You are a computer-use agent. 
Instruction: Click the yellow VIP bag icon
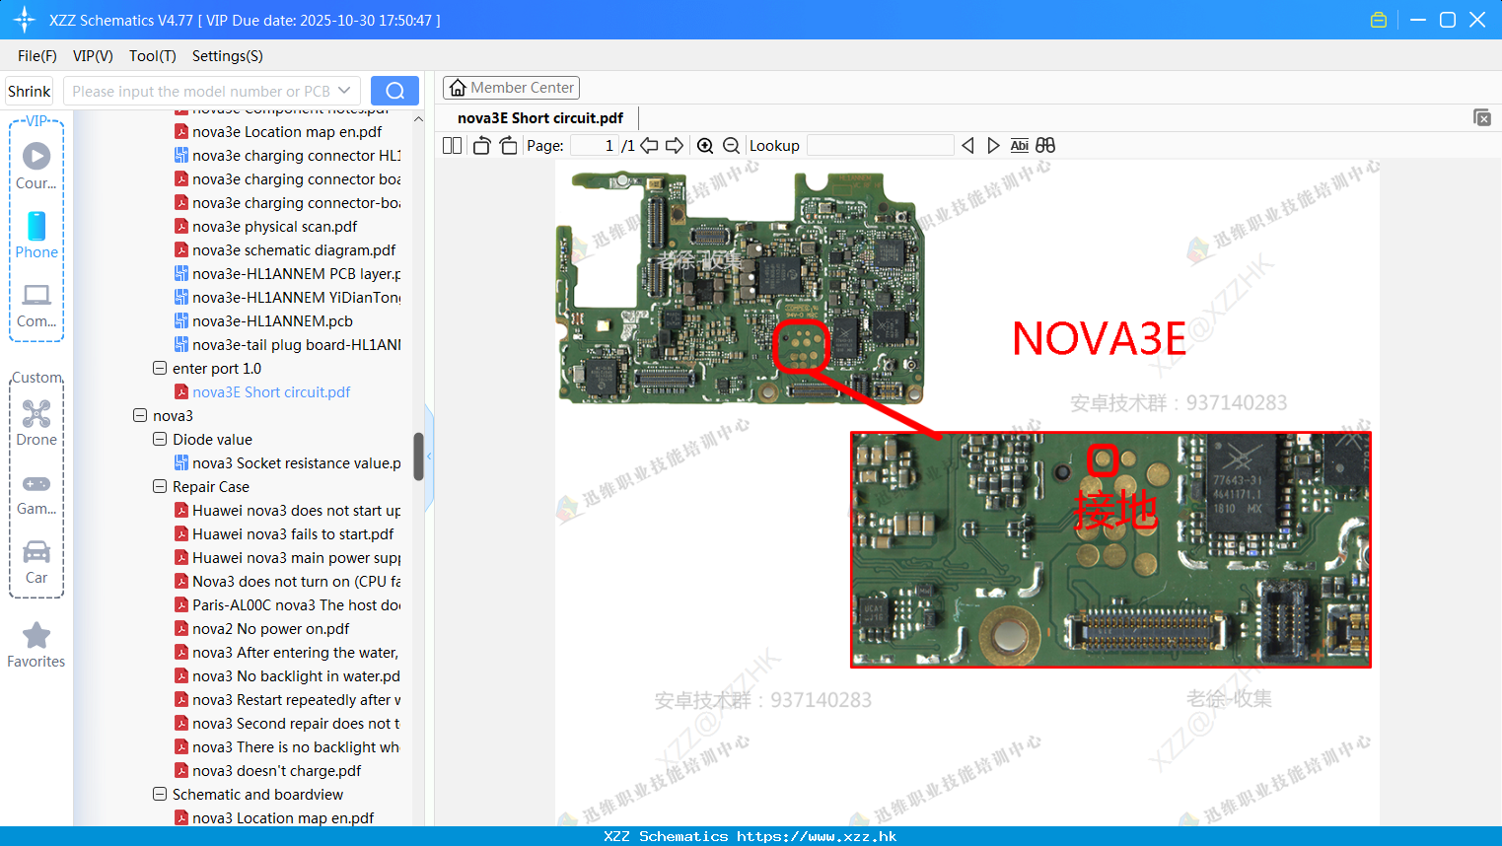point(1379,20)
